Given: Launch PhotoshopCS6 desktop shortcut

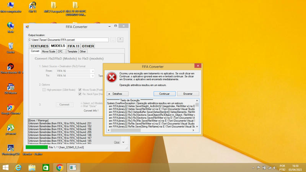Looking at the screenshot, I should tap(11, 150).
